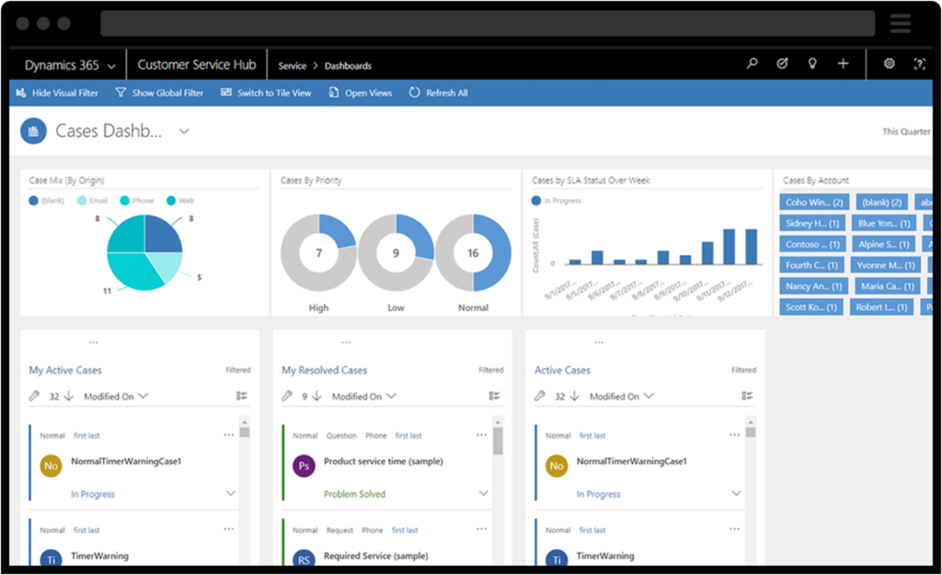The image size is (942, 575).
Task: Open Modified On sort dropdown in Active Cases
Action: pos(622,397)
